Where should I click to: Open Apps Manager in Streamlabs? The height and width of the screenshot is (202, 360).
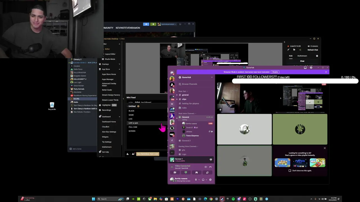click(x=108, y=79)
